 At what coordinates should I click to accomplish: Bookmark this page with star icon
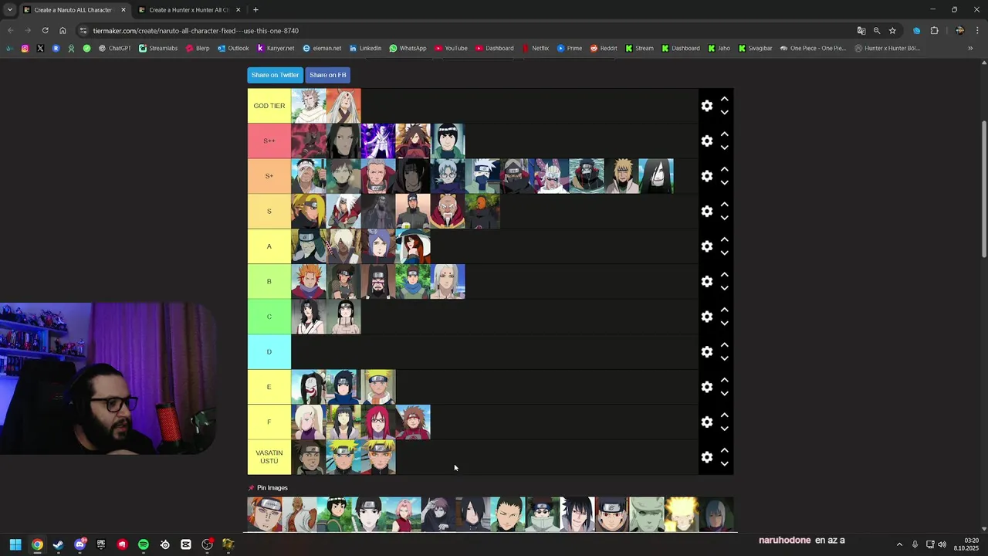tap(892, 31)
